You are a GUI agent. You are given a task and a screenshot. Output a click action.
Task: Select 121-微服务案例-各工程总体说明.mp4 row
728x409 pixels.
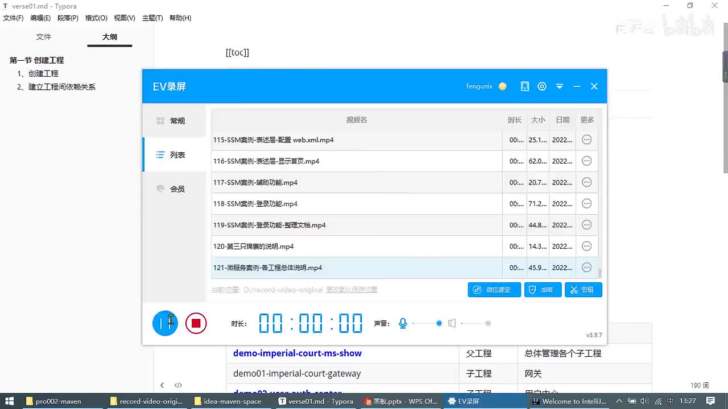pos(404,268)
